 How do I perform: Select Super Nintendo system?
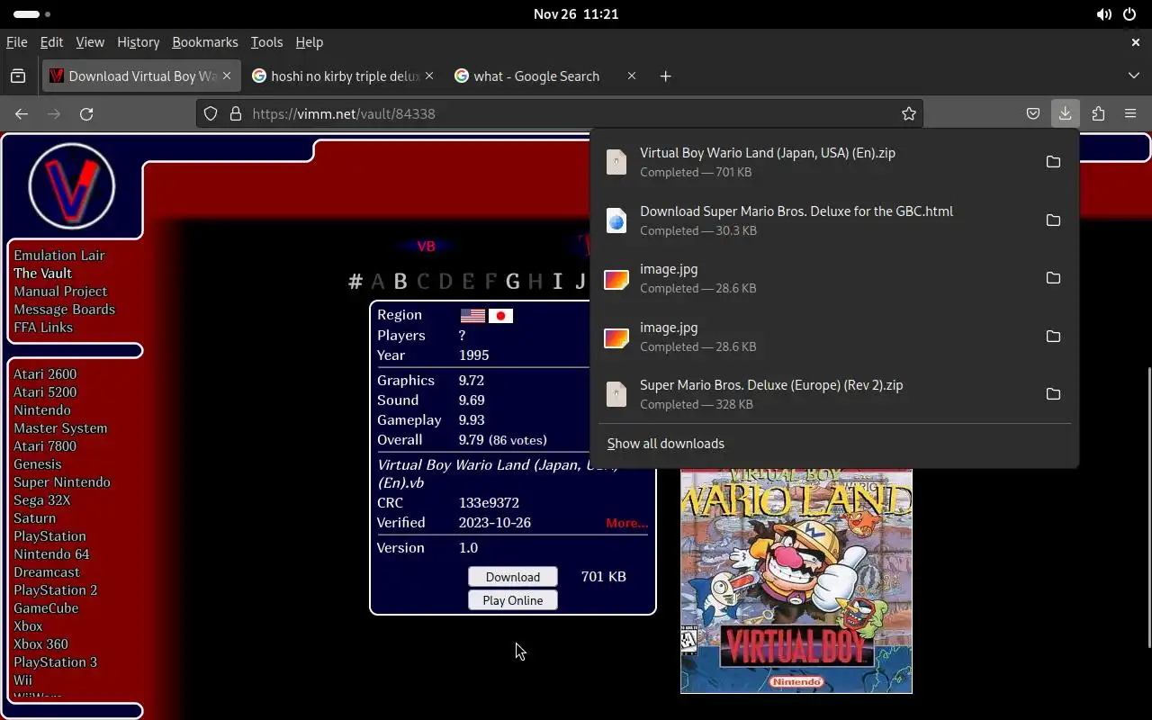(x=62, y=482)
